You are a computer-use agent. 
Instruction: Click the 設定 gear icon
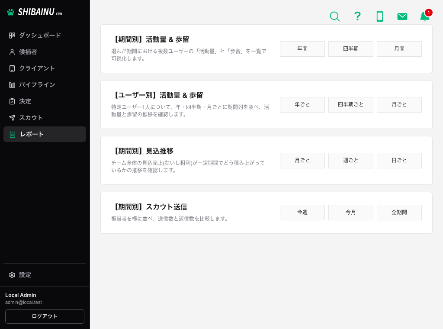(x=12, y=275)
